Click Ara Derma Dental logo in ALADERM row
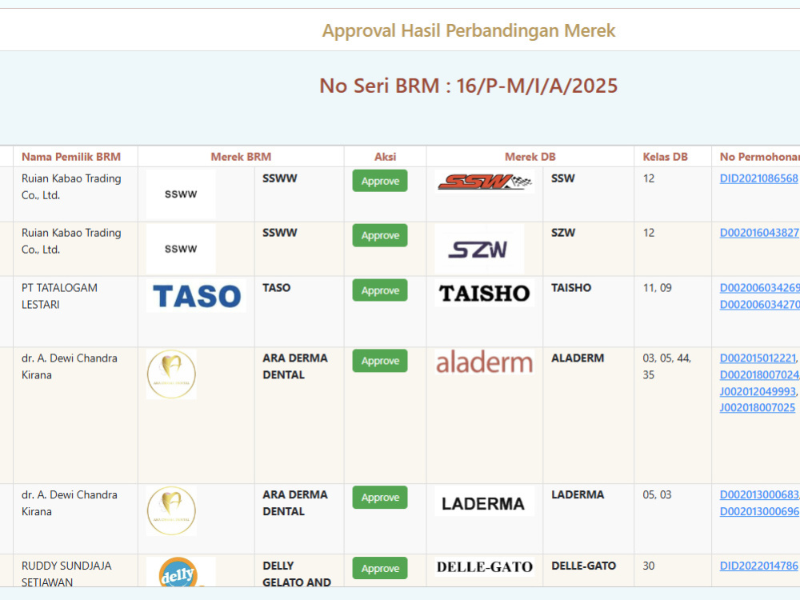 pos(171,374)
